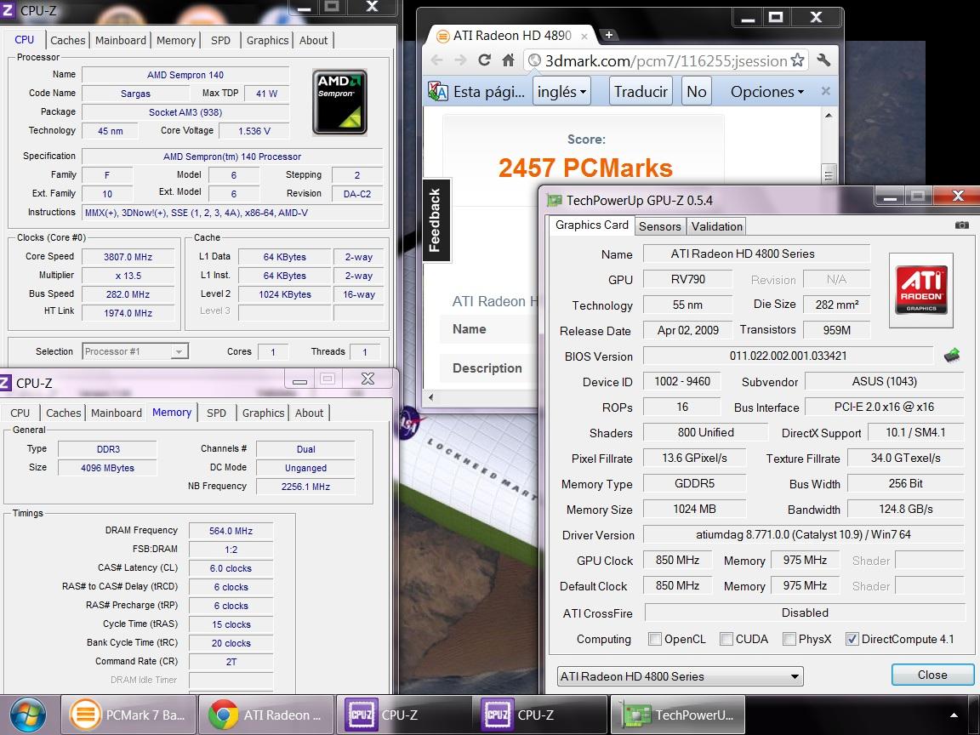The height and width of the screenshot is (735, 980).
Task: Click the ATI Radeon logo in GPU-Z
Action: (x=921, y=290)
